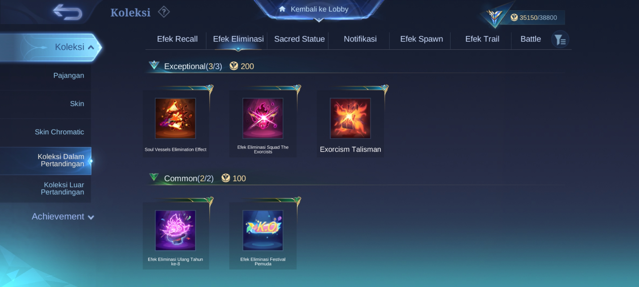Open the Efek Spawn tab
This screenshot has width=639, height=287.
(x=421, y=39)
